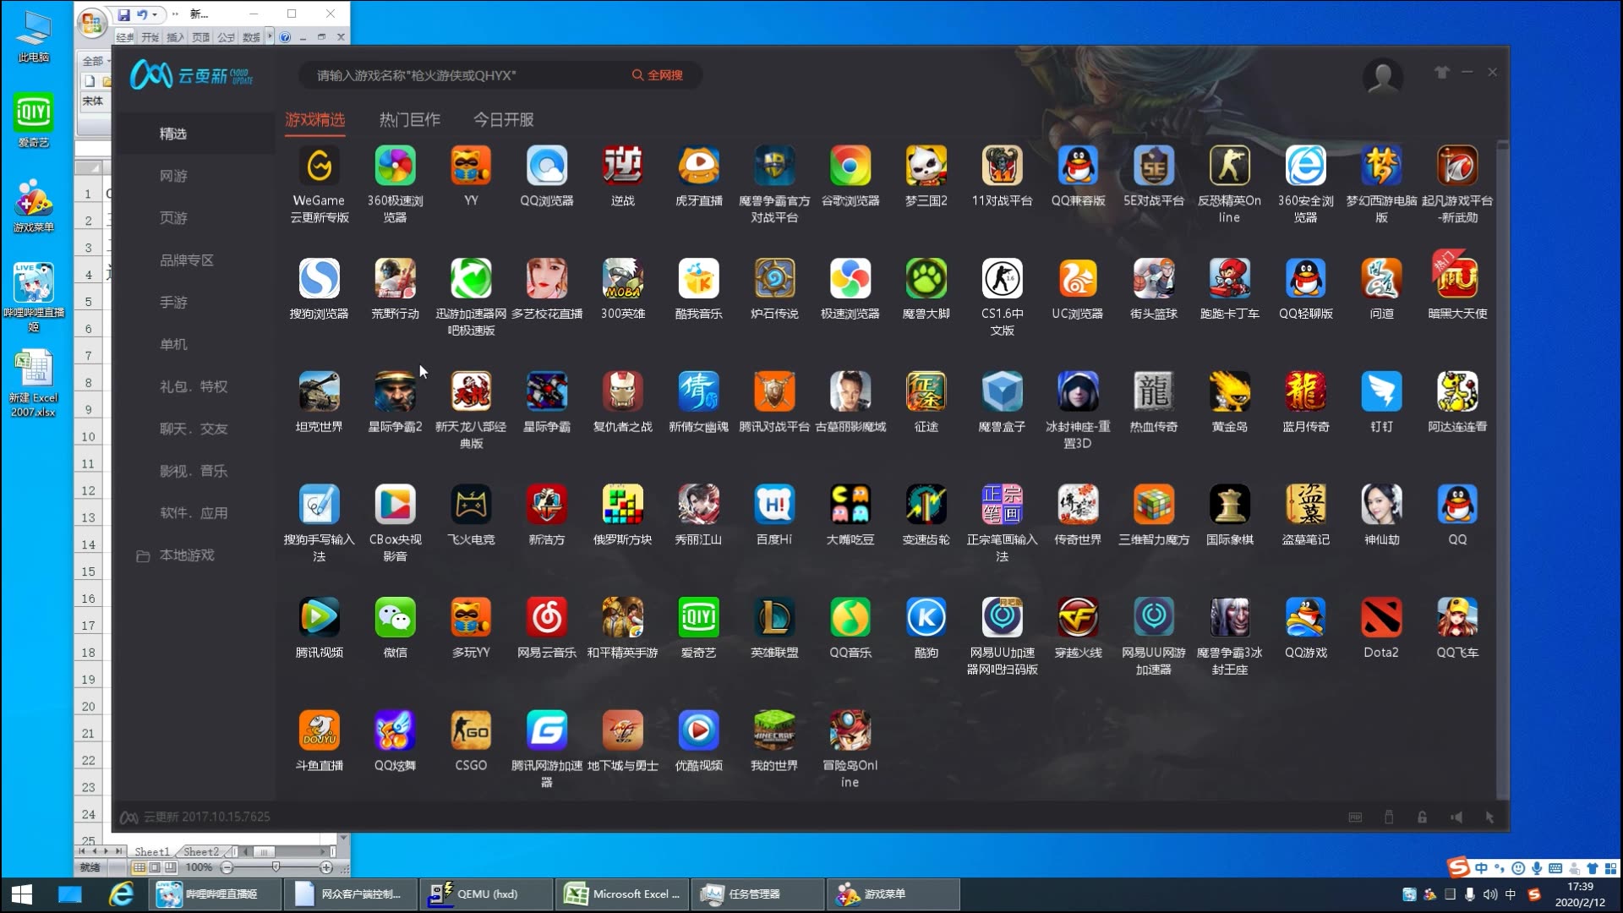This screenshot has width=1623, height=913.
Task: Click the lock icon in bottom bar
Action: (x=1422, y=817)
